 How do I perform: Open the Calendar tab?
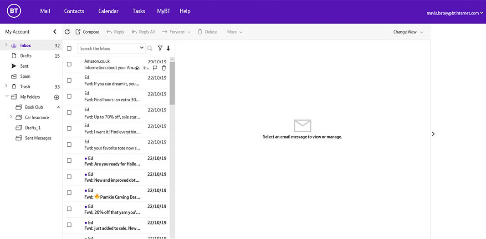click(x=108, y=11)
